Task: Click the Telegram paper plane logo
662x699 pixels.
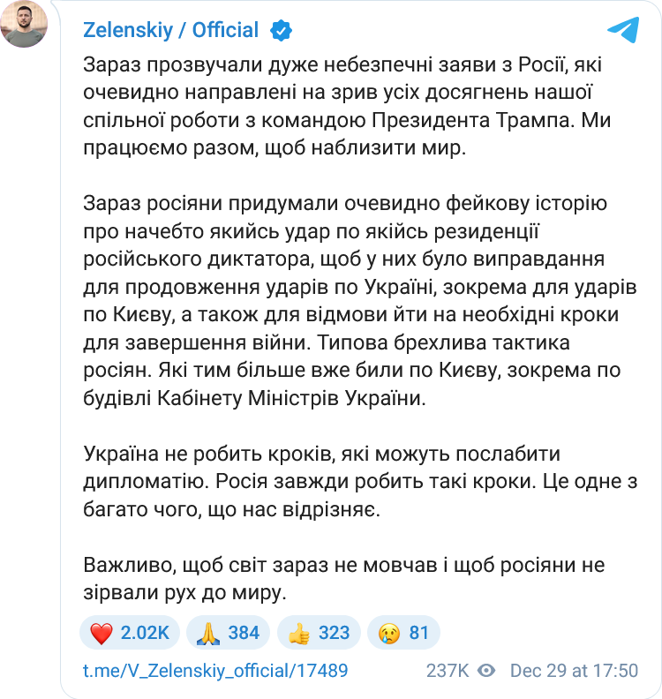Action: [622, 31]
